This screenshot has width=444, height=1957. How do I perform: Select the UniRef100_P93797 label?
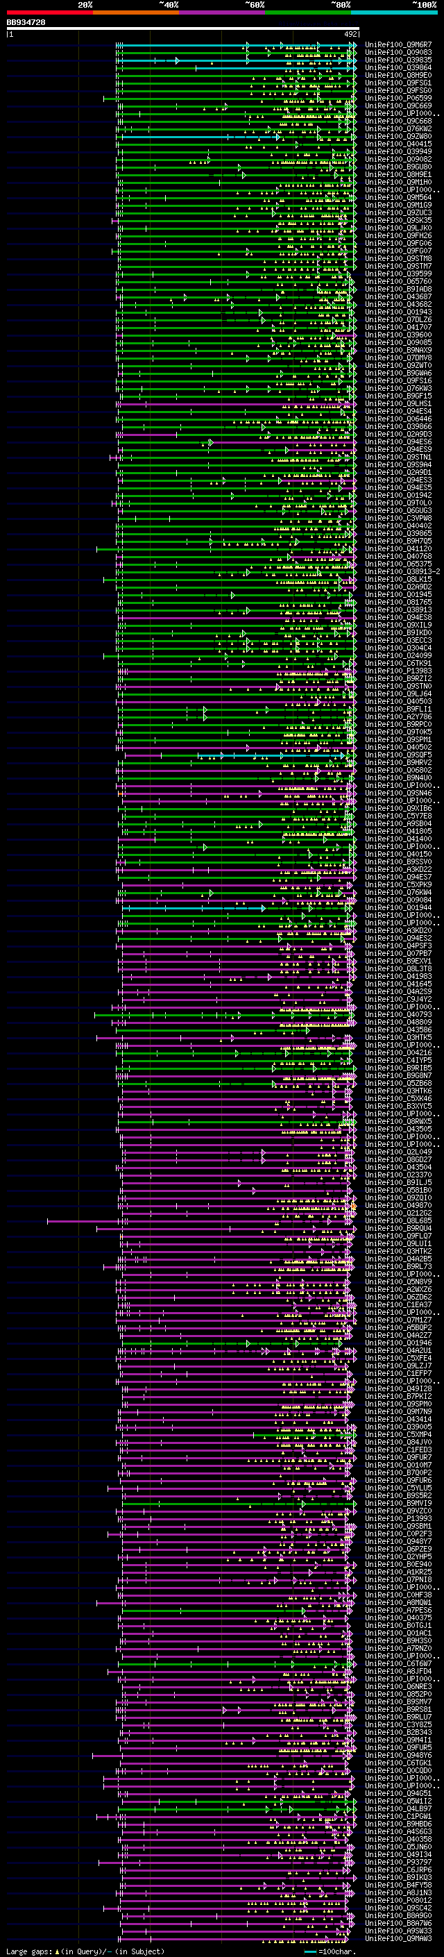click(x=398, y=1862)
